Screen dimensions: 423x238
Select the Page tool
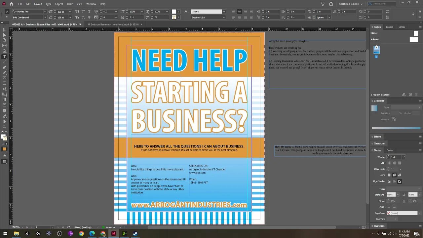pos(4,40)
